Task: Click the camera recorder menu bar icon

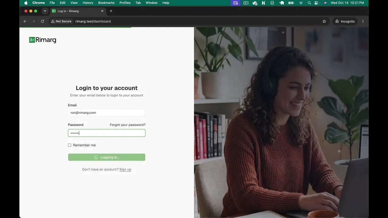Action: coord(246,3)
